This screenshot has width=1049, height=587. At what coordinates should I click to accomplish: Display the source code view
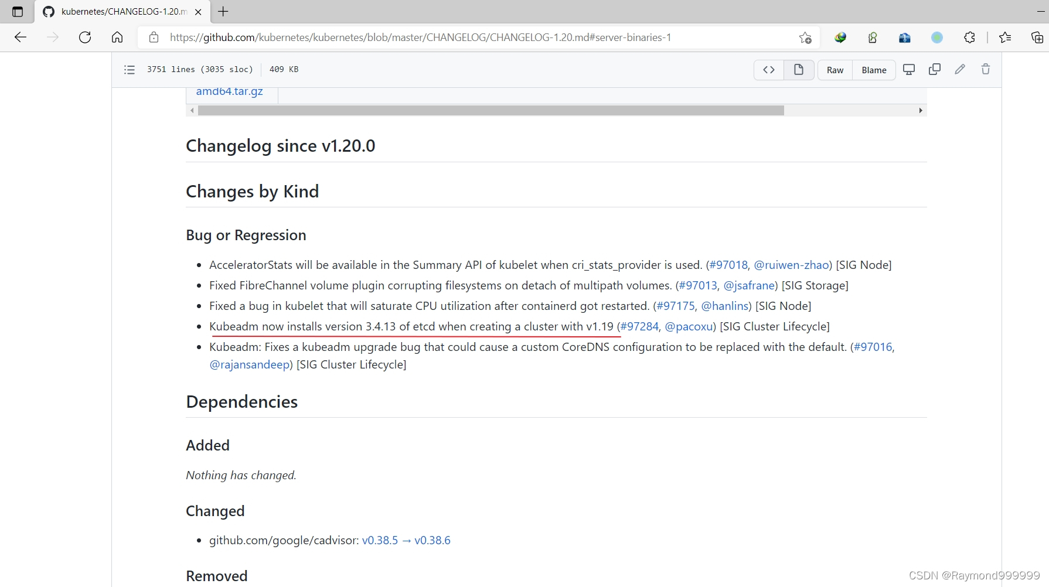pos(769,70)
